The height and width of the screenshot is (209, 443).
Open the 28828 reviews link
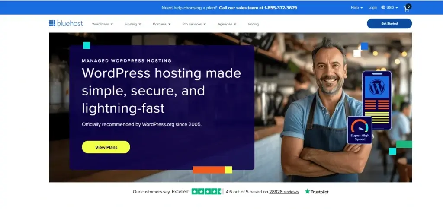tap(284, 192)
